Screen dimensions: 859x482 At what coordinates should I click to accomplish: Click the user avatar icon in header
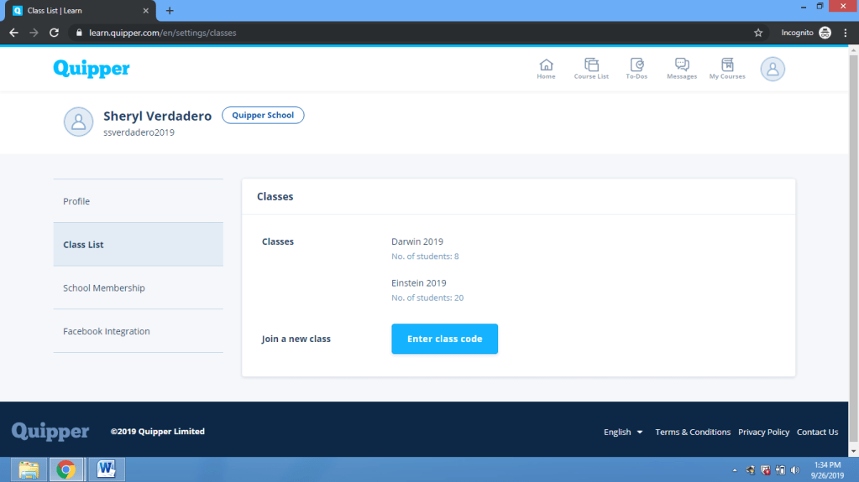773,69
